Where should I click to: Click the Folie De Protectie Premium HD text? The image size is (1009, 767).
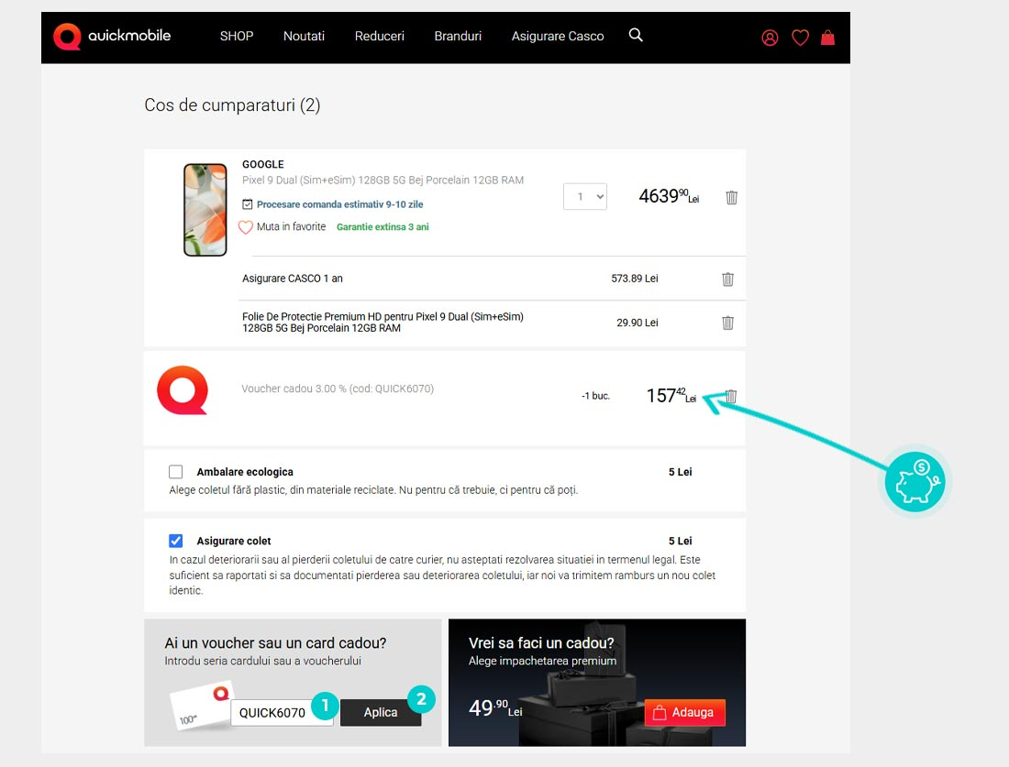coord(383,322)
